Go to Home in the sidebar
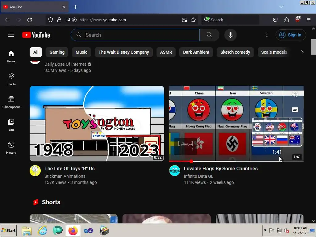The image size is (316, 237). [11, 57]
